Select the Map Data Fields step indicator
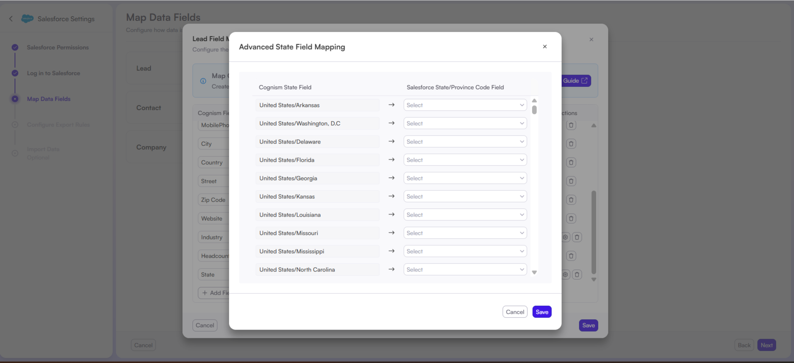Viewport: 794px width, 363px height. [15, 99]
